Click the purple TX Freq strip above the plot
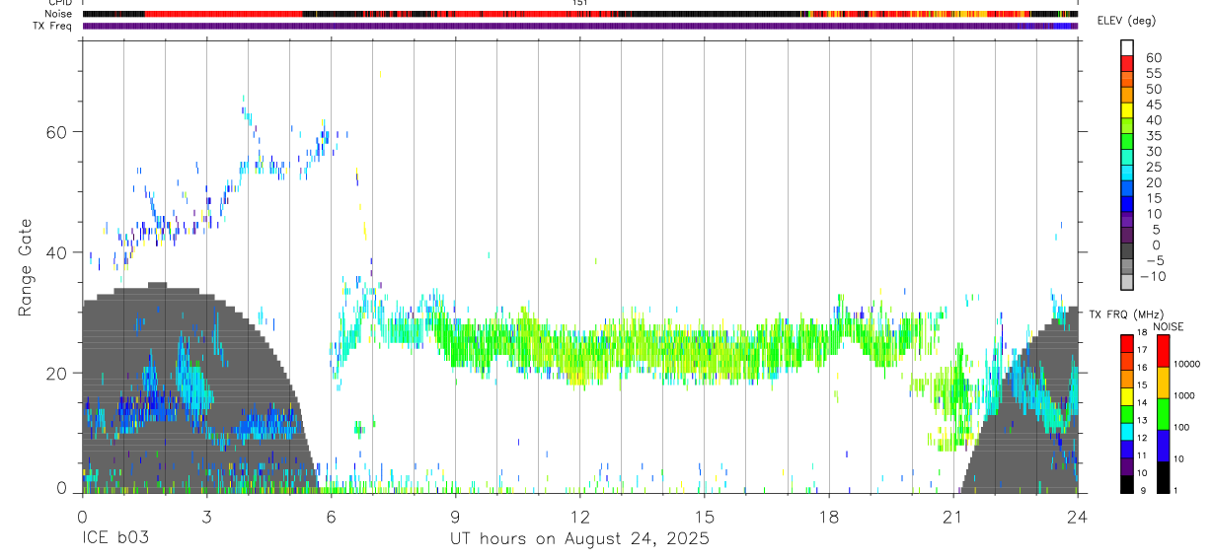The image size is (1212, 559). [x=580, y=26]
